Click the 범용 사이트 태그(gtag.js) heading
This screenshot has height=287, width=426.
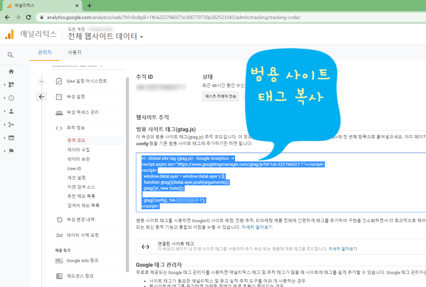[x=166, y=129]
